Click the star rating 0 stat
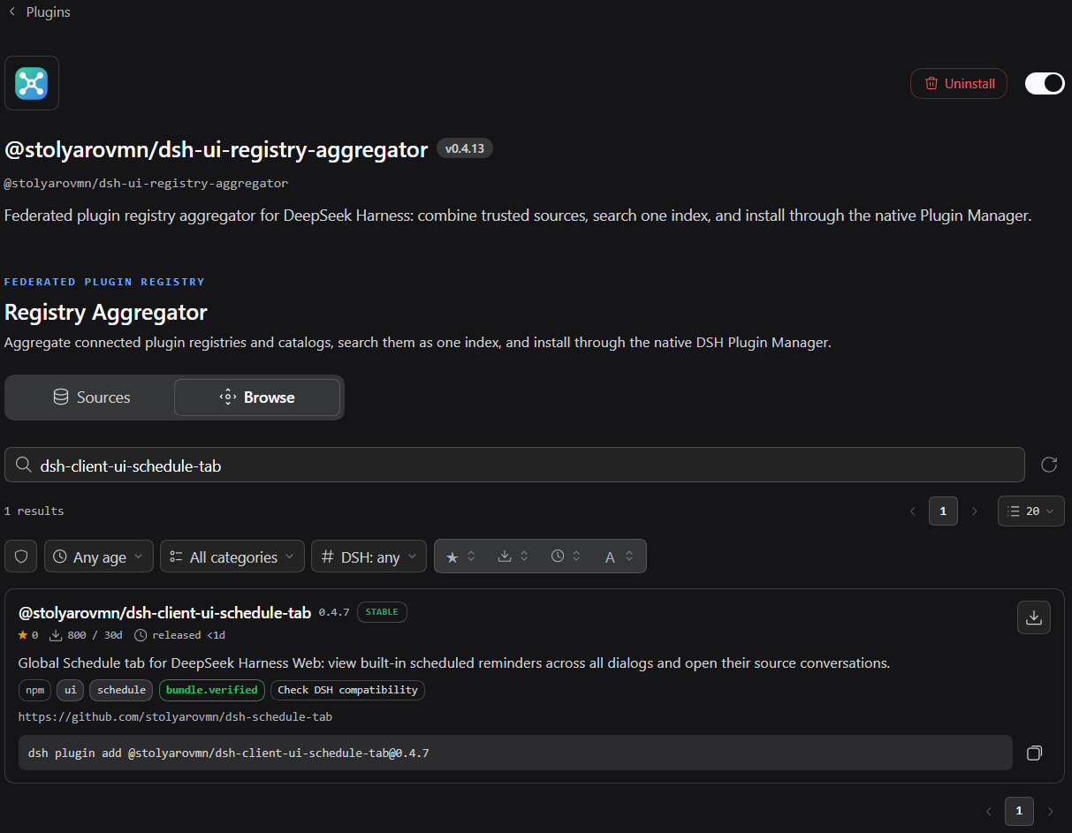This screenshot has width=1072, height=833. coord(28,635)
